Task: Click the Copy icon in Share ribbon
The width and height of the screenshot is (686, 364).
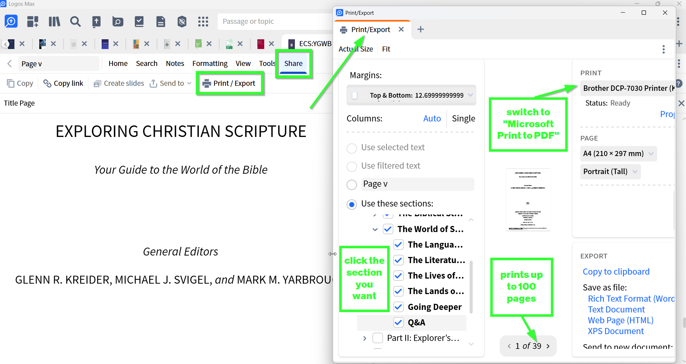Action: [x=11, y=83]
